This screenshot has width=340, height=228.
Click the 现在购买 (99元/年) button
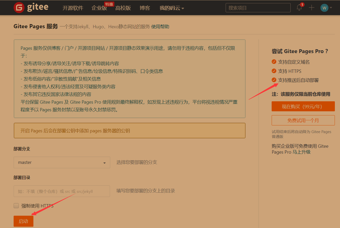tap(303, 106)
